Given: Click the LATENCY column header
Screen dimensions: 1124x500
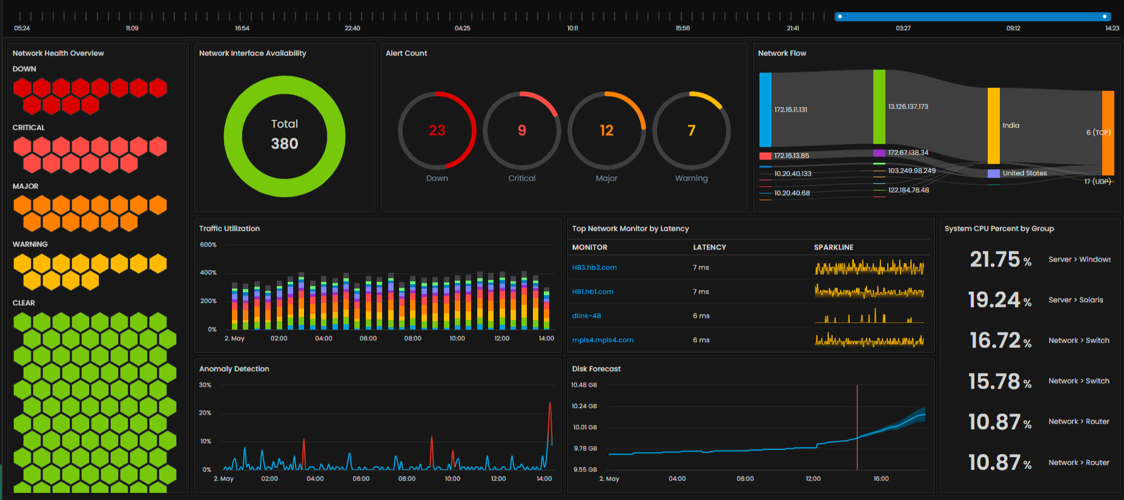Looking at the screenshot, I should [709, 247].
